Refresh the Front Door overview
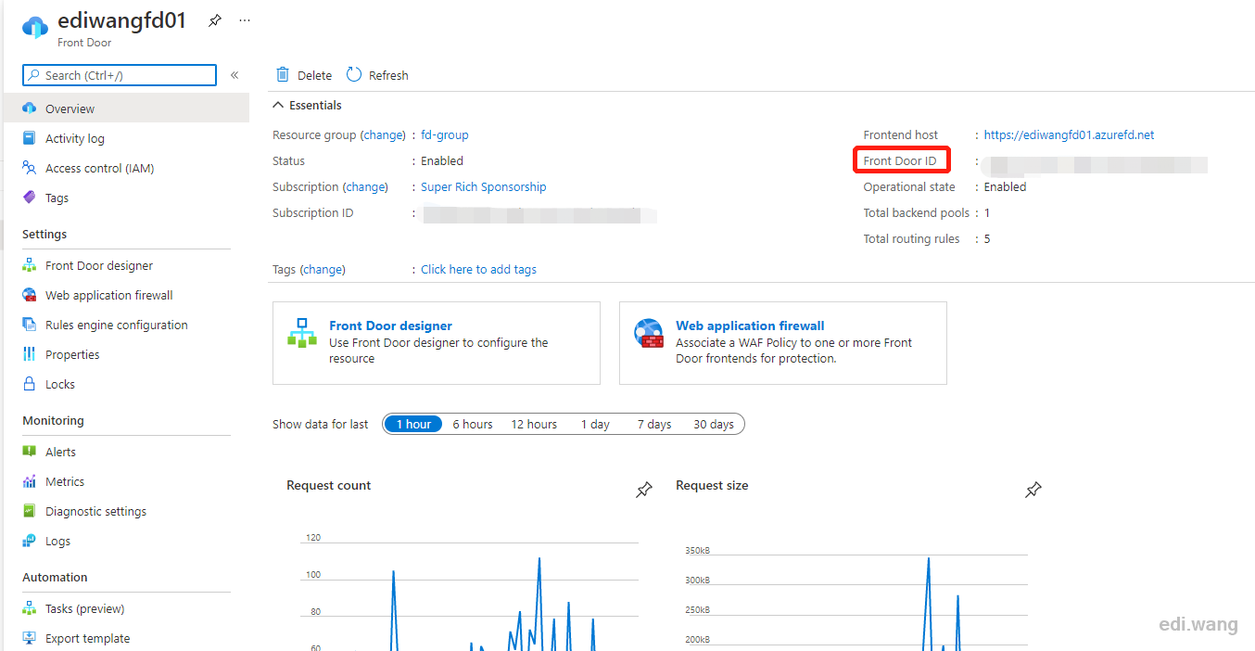 [377, 75]
